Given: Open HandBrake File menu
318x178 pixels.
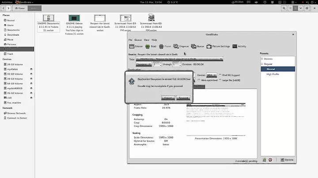Looking at the screenshot, I should coord(130,40).
